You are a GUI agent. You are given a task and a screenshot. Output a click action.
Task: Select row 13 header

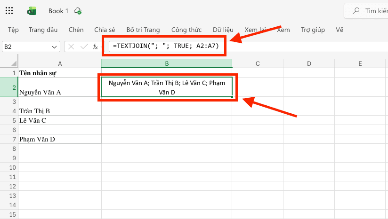click(x=9, y=196)
